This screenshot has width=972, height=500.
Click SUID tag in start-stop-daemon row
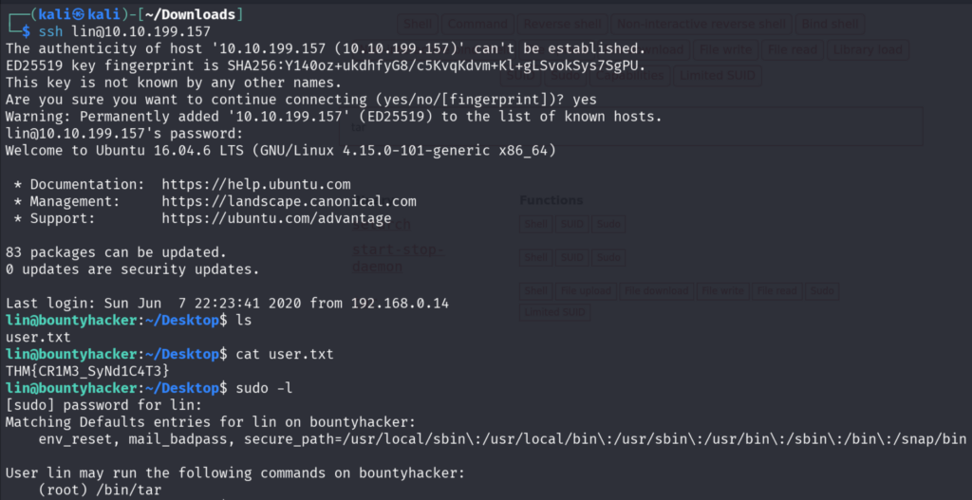(571, 257)
